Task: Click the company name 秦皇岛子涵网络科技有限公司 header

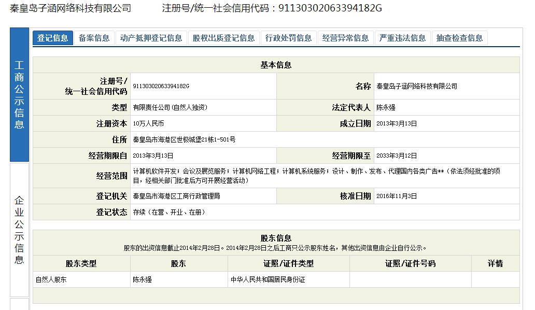Action: pos(70,8)
